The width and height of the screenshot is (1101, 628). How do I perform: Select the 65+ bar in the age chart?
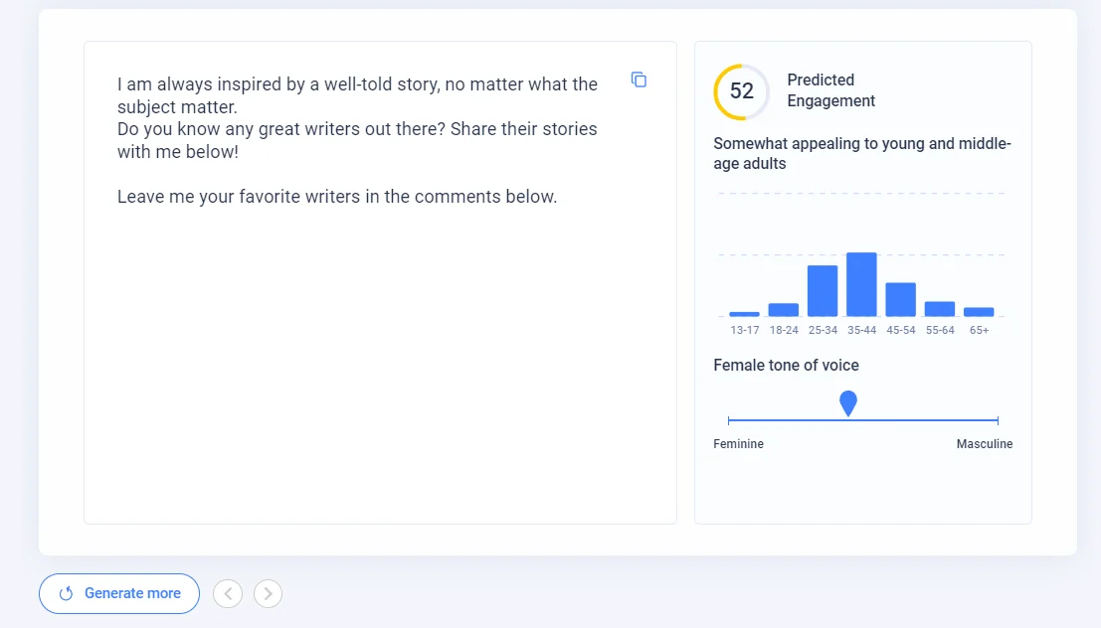tap(979, 311)
